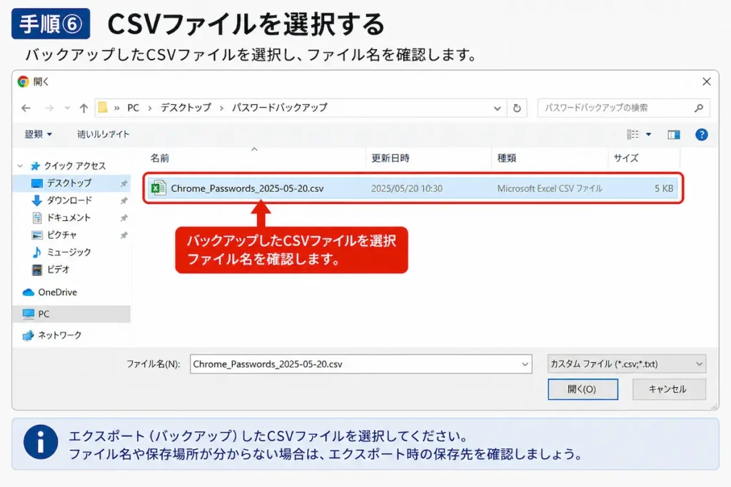Click the search box for パスワードバックアップ

point(623,108)
